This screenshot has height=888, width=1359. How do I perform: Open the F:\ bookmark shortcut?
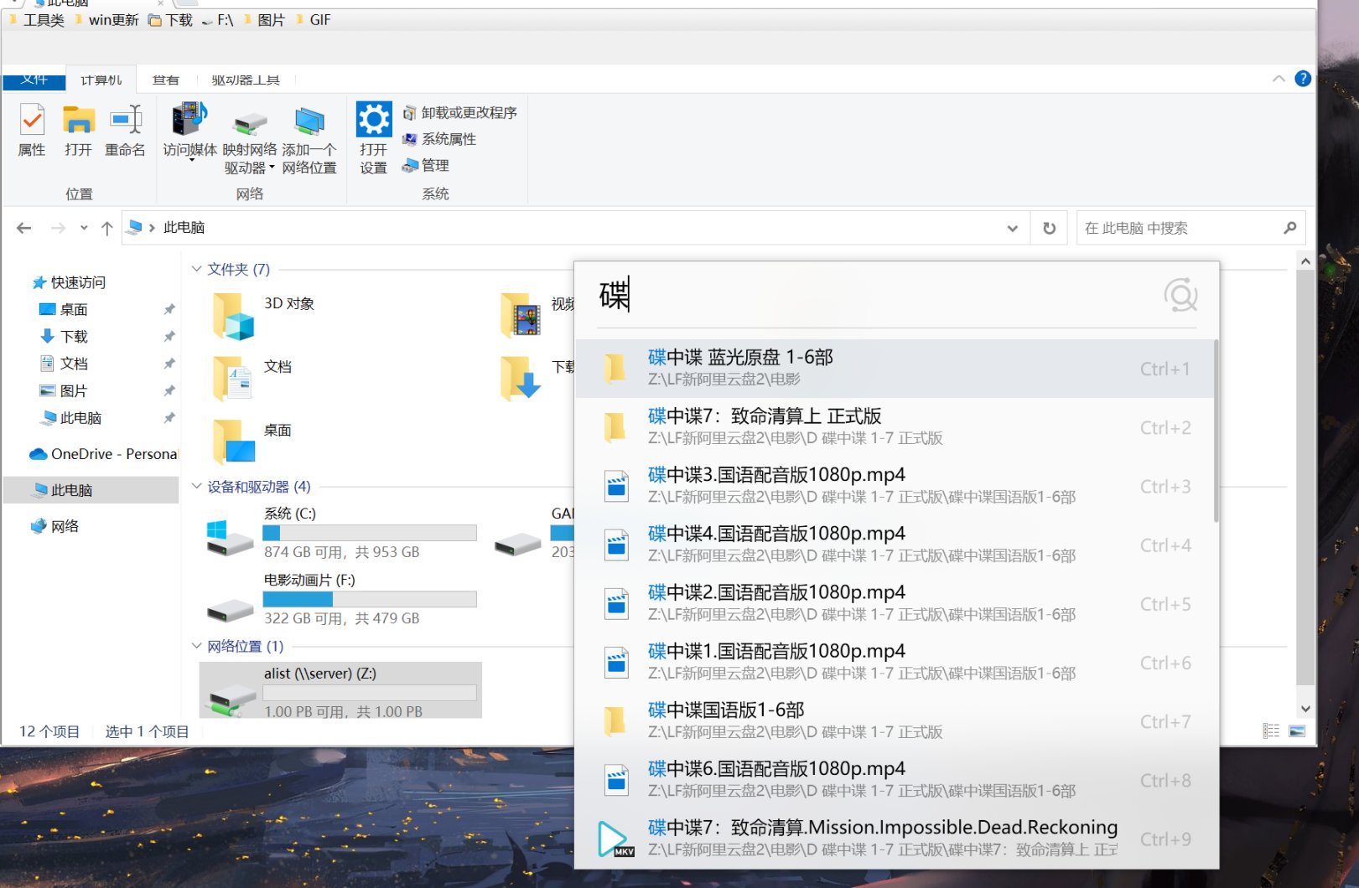tap(217, 20)
